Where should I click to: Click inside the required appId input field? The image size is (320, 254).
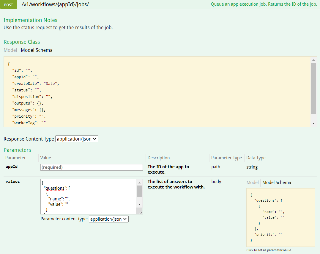91,167
